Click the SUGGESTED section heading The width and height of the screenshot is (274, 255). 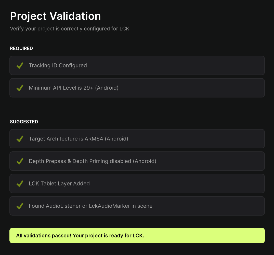coord(24,122)
